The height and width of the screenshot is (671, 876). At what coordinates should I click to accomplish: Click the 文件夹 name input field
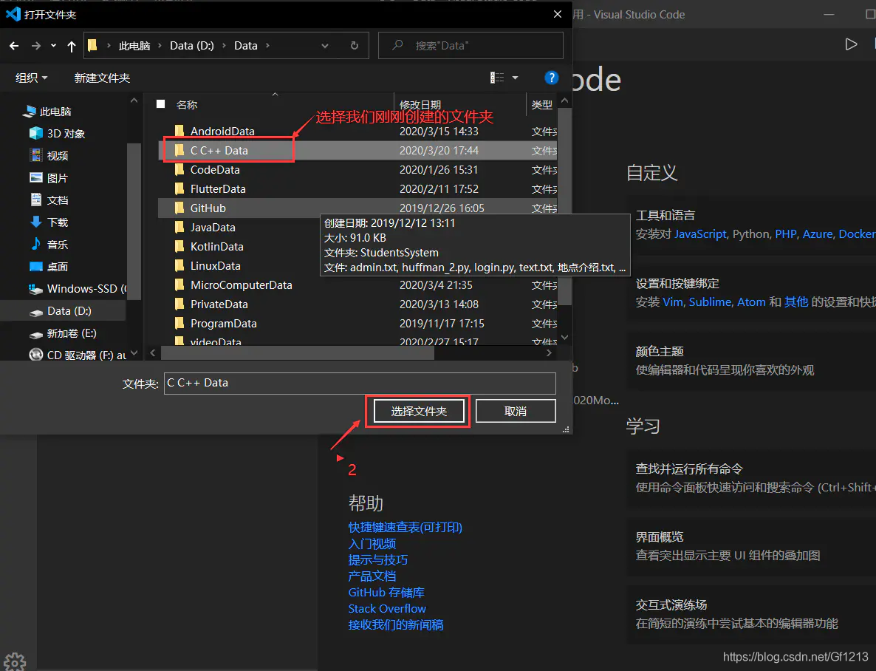click(x=360, y=383)
